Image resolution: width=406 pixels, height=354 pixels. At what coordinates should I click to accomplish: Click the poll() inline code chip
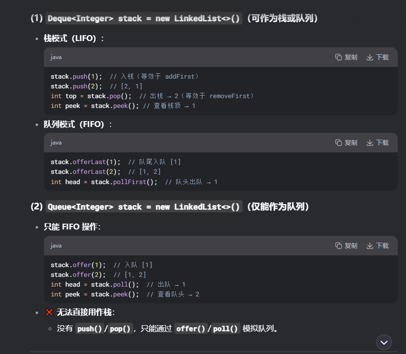pos(225,329)
